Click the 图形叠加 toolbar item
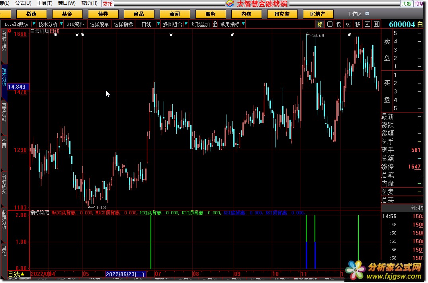The image size is (428, 283). (200, 24)
